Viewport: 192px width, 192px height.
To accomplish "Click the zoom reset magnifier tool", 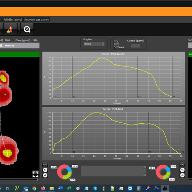I will tap(27, 29).
